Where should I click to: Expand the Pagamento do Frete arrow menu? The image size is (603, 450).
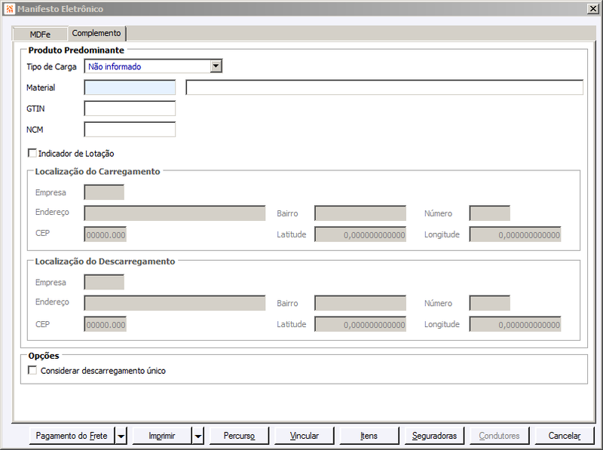click(121, 436)
